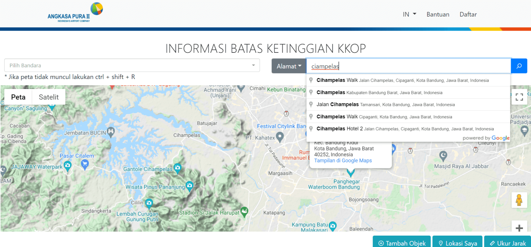Expand the IN language selector
This screenshot has width=531, height=247.
[x=409, y=14]
